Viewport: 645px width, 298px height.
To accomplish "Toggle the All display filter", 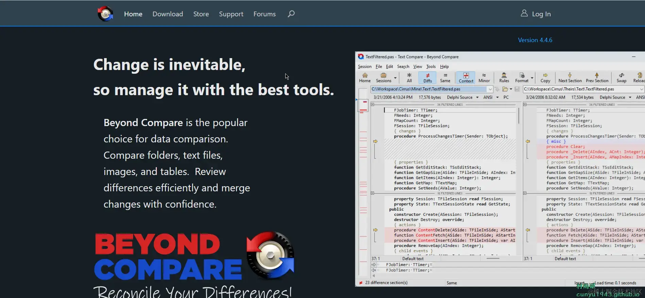I will 409,77.
